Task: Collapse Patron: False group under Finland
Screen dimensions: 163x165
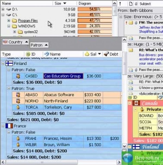Action: point(9,70)
